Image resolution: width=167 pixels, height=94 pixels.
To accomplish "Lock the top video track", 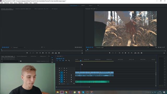I will [59, 68].
